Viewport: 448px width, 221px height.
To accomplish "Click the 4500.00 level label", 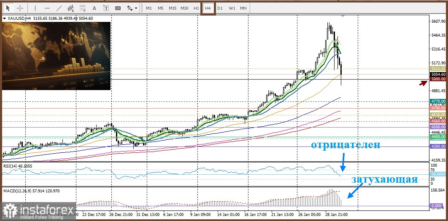I will pos(437,127).
